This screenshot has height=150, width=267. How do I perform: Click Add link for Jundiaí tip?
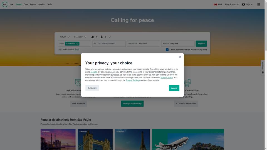click(x=77, y=49)
